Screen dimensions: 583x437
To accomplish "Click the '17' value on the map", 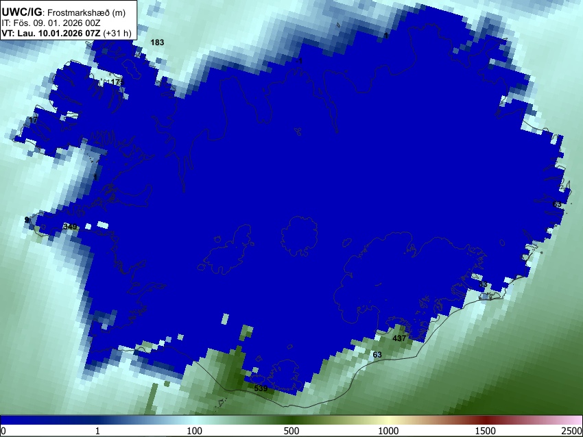I will coord(33,120).
